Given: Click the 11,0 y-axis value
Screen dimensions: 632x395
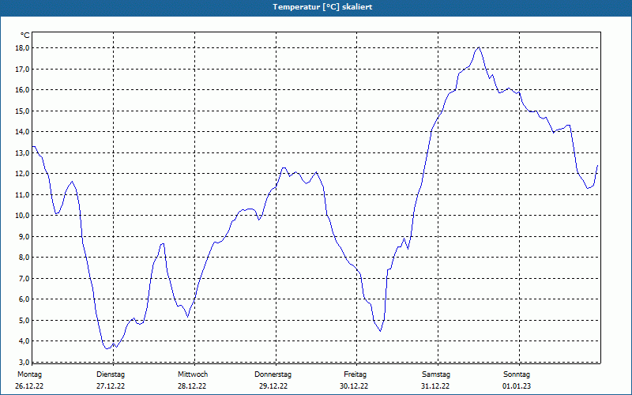Looking at the screenshot, I should pyautogui.click(x=22, y=194).
